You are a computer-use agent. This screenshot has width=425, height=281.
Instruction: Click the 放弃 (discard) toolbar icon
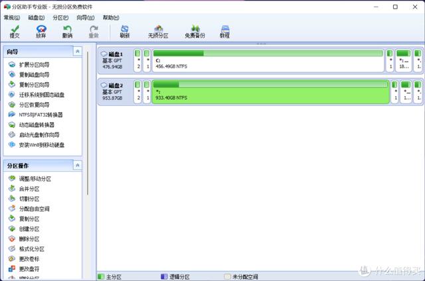point(41,32)
